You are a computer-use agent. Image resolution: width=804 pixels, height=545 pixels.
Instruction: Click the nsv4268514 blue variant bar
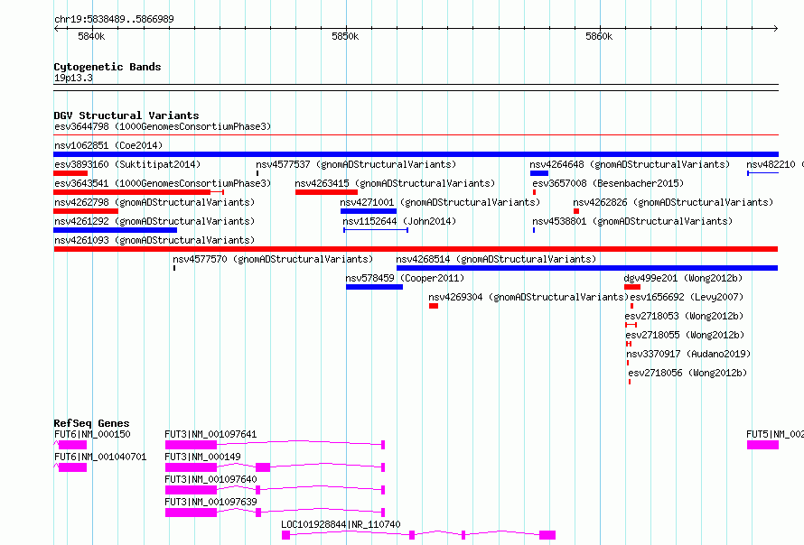tap(587, 268)
